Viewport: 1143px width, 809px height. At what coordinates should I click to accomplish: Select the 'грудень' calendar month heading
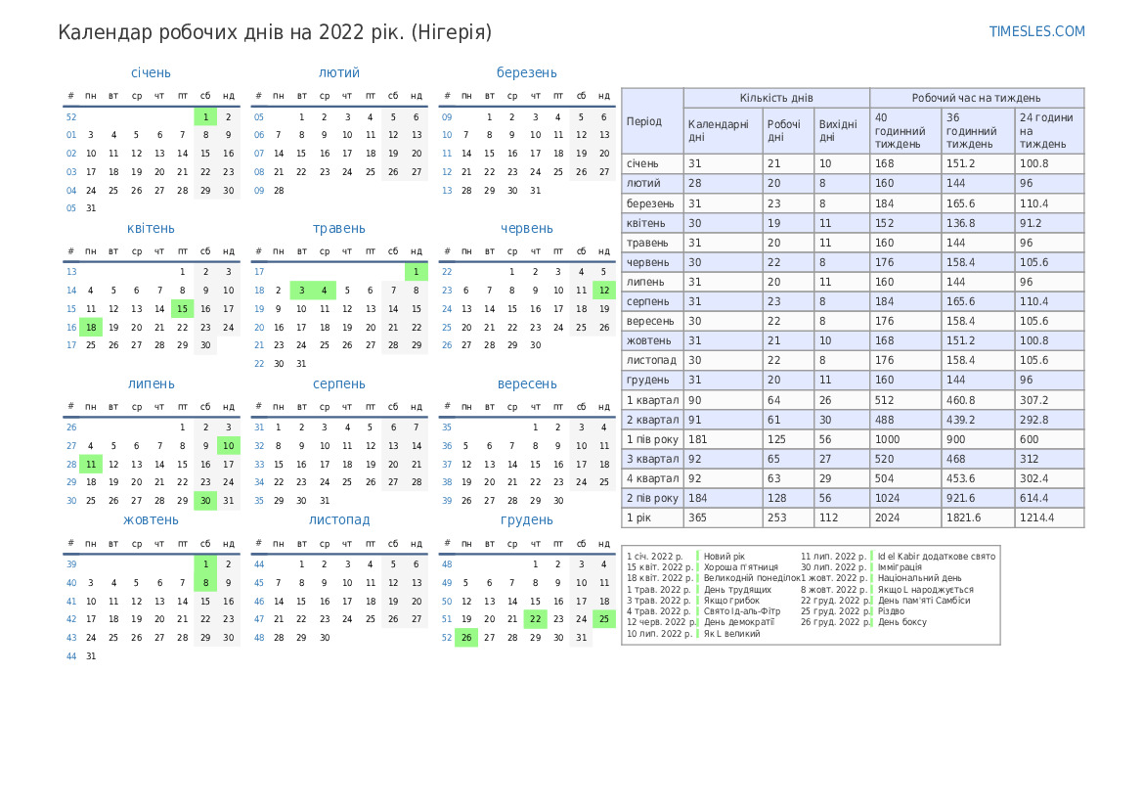coord(526,520)
